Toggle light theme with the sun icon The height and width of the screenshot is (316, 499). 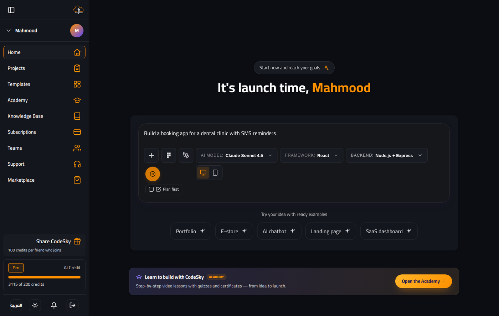coord(35,305)
